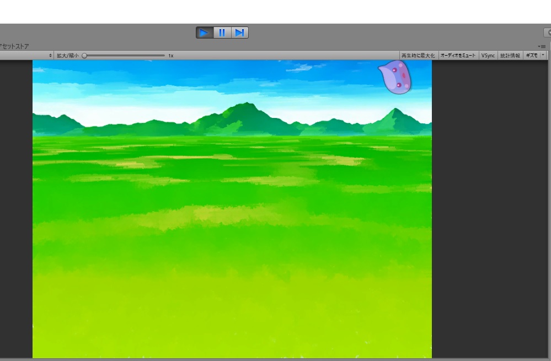Image resolution: width=551 pixels, height=361 pixels.
Task: Pause the running game
Action: click(222, 33)
